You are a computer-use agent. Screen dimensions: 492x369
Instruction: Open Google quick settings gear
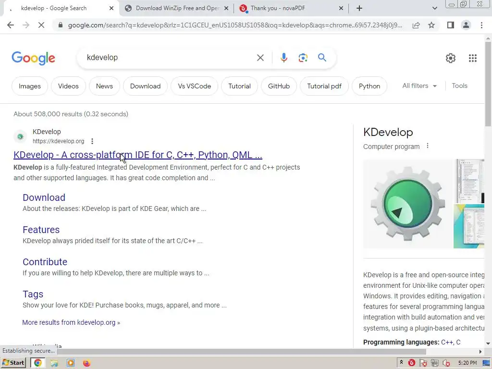point(451,58)
